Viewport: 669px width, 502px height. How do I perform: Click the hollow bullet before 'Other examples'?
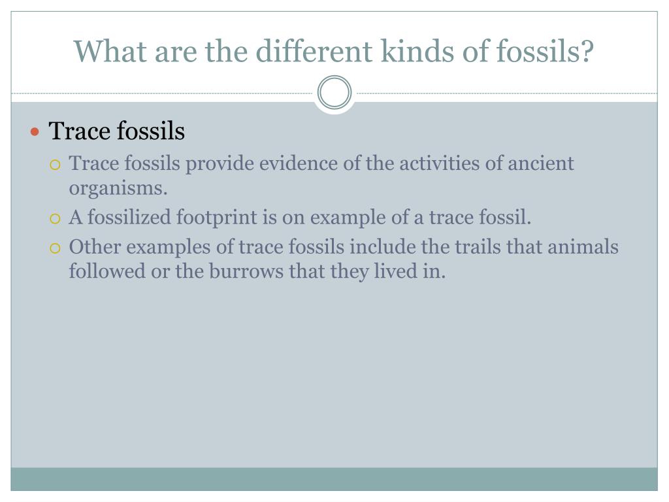pos(55,248)
